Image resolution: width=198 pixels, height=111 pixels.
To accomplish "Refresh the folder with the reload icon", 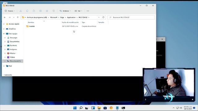I will pos(103,17).
